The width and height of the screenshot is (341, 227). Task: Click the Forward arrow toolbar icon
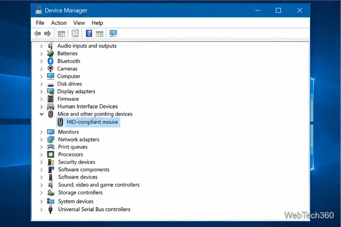click(x=48, y=33)
